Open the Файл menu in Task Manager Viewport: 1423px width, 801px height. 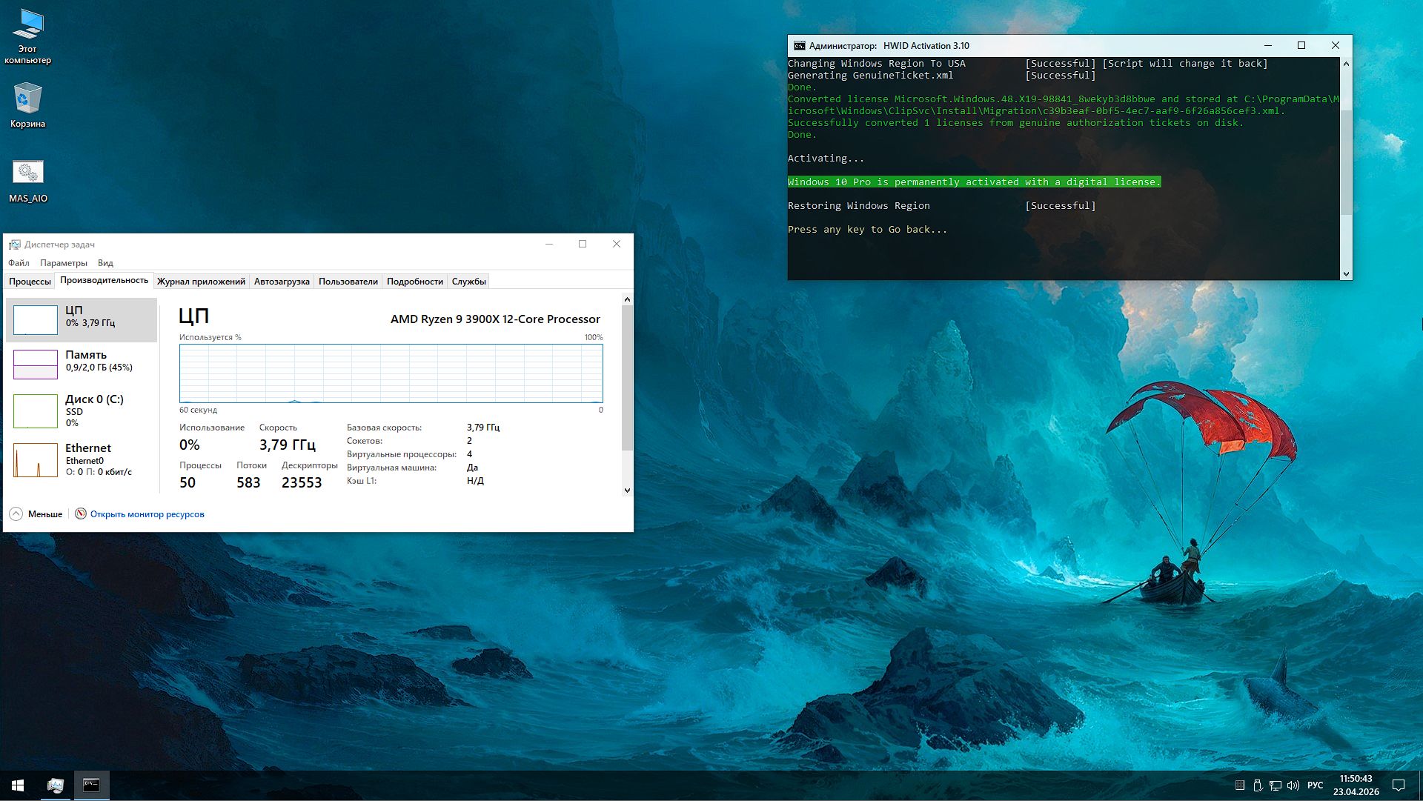coord(19,262)
